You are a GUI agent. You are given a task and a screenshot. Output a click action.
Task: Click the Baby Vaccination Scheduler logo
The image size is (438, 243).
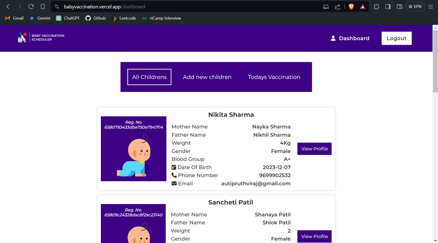[x=41, y=38]
